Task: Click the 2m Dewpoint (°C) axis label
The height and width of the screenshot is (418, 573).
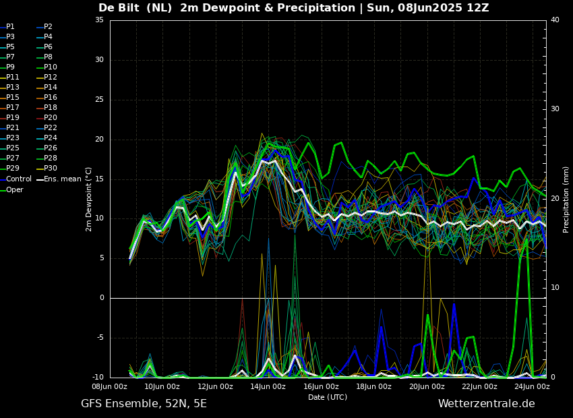Action: [x=88, y=199]
